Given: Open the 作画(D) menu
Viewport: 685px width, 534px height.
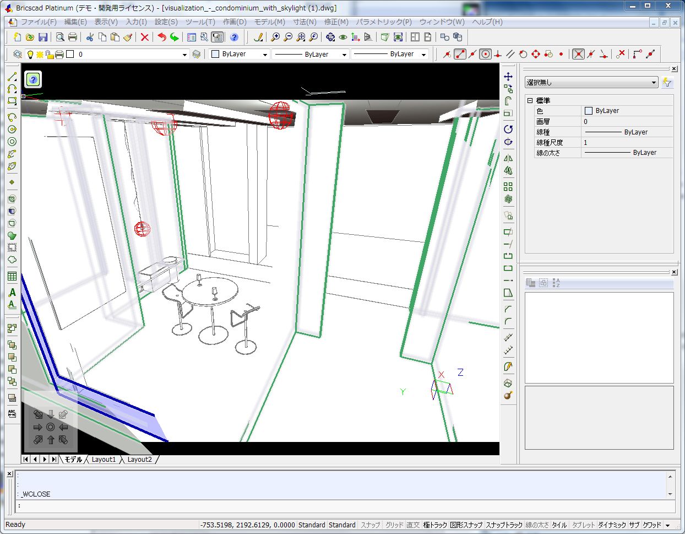Looking at the screenshot, I should (235, 22).
